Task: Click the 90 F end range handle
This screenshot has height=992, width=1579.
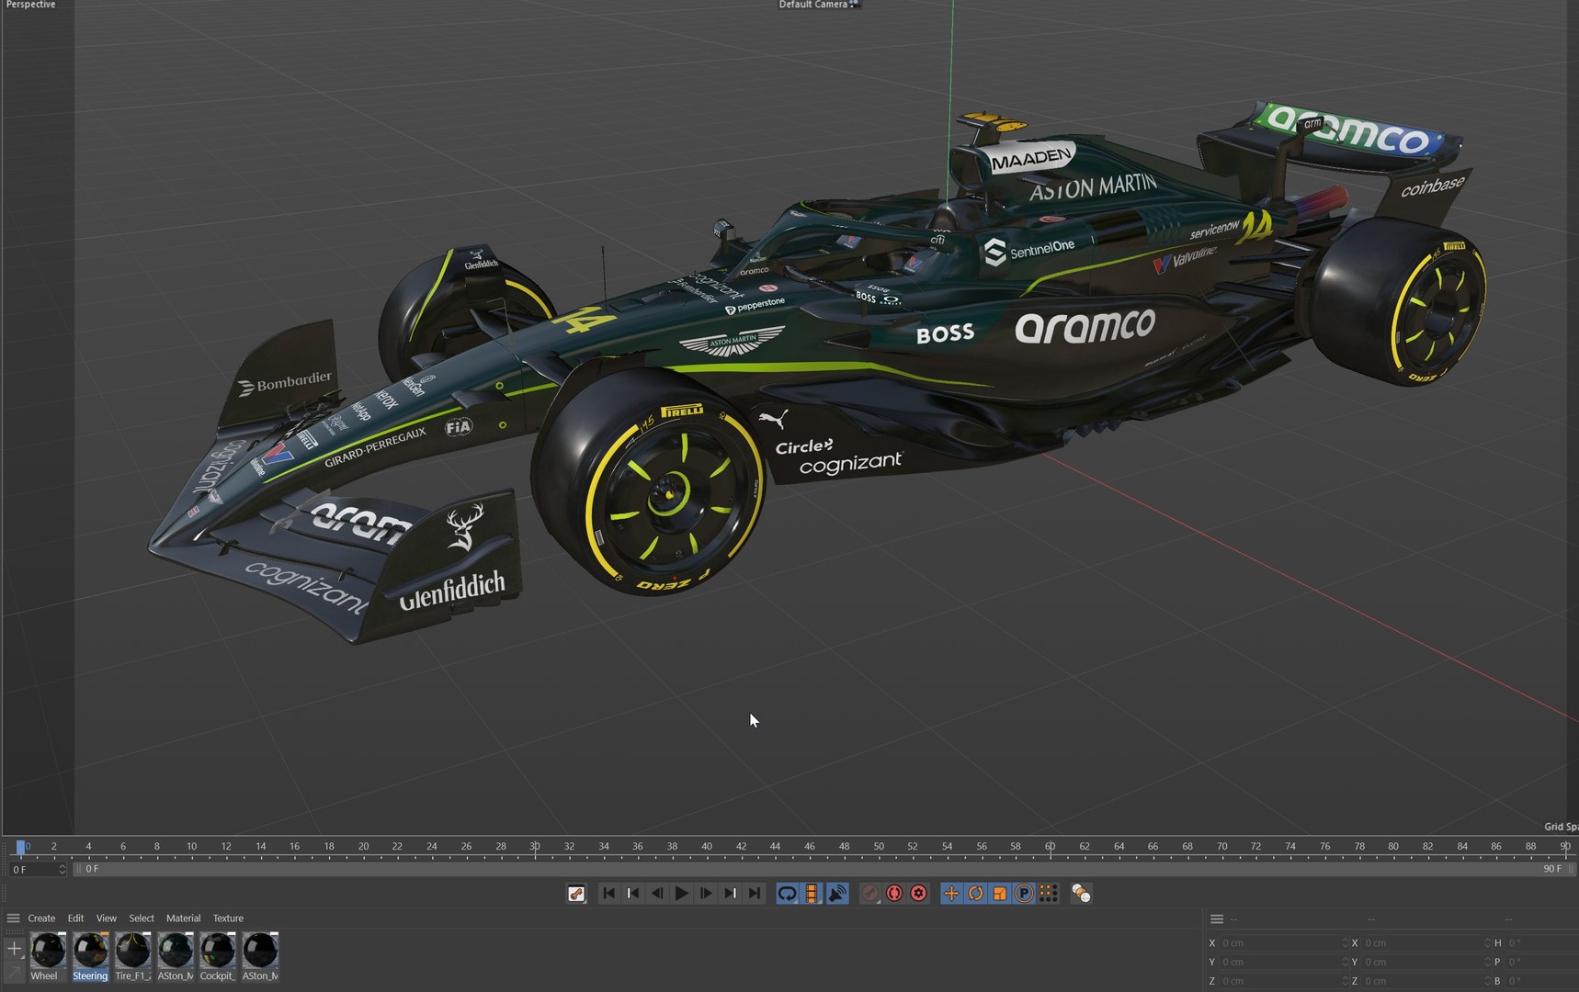Action: tap(1572, 869)
